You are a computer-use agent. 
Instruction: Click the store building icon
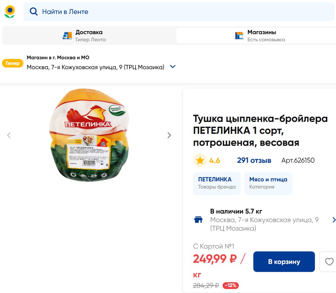239,36
